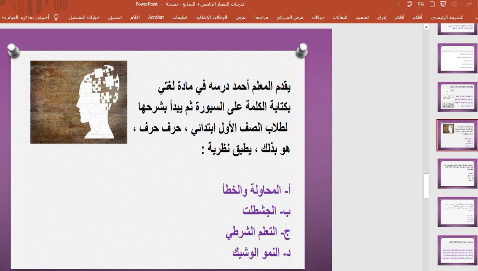Open the عرض الشرائح (Slide Show) tab
Screen dimensions: 478x271
[x=290, y=18]
